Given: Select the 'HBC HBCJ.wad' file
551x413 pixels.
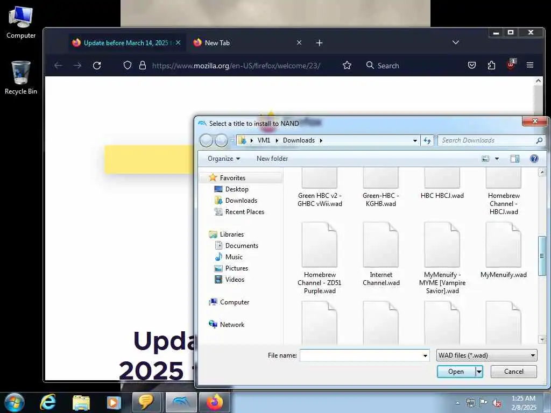Looking at the screenshot, I should click(442, 184).
